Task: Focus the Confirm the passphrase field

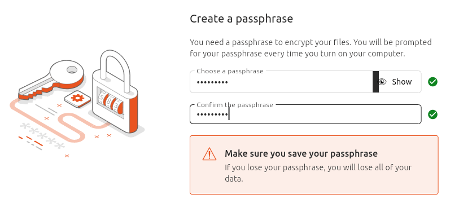Action: [305, 114]
